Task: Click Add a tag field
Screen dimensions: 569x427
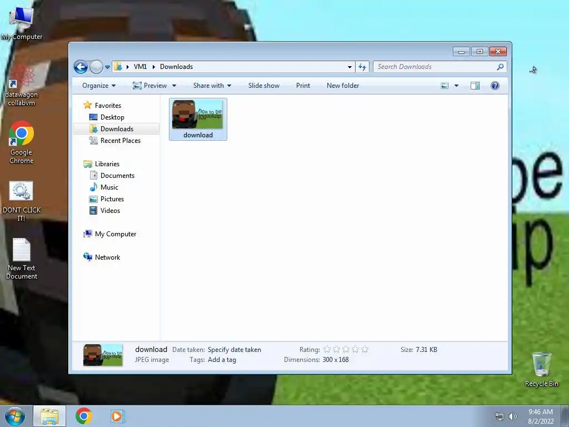Action: coord(222,360)
